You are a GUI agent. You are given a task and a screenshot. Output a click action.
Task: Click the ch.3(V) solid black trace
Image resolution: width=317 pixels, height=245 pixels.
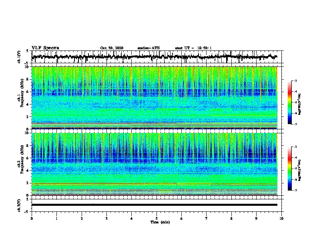(154, 205)
